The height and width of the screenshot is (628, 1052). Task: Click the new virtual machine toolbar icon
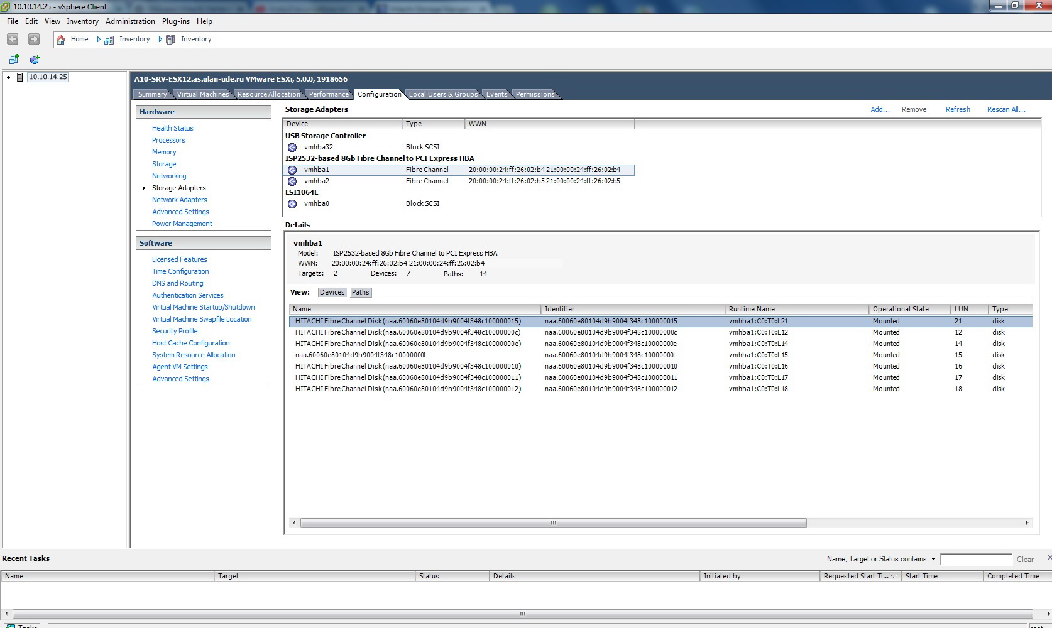pyautogui.click(x=14, y=60)
